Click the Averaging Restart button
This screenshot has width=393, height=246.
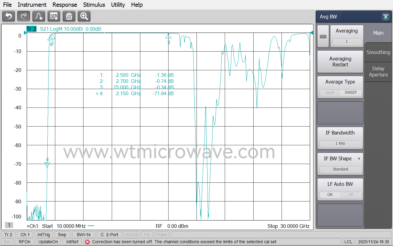coord(340,62)
